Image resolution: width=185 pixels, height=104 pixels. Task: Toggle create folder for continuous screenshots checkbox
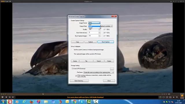(x=76, y=76)
